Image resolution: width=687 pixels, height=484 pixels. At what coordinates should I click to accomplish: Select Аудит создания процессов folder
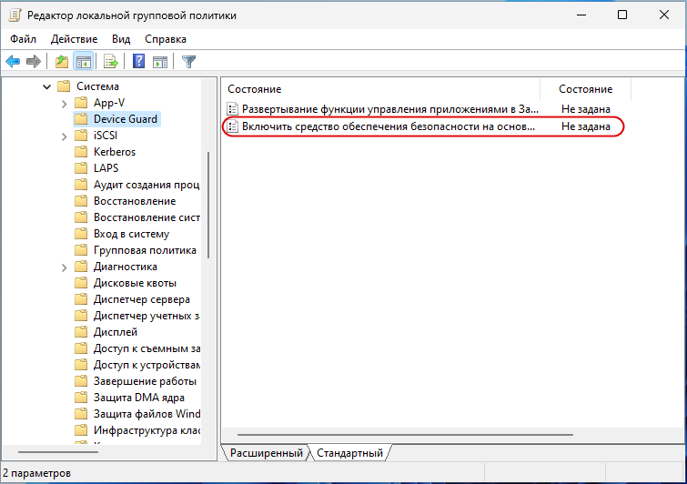point(146,185)
